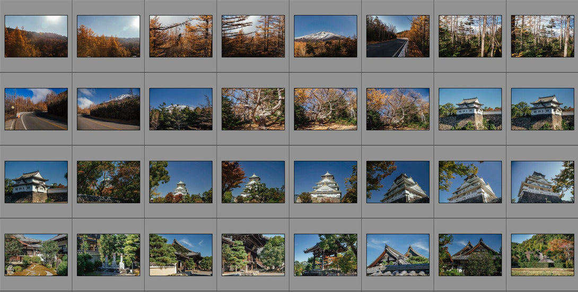Open photo of castle hidden behind autumn leaves
The width and height of the screenshot is (578, 292).
[x=108, y=182]
